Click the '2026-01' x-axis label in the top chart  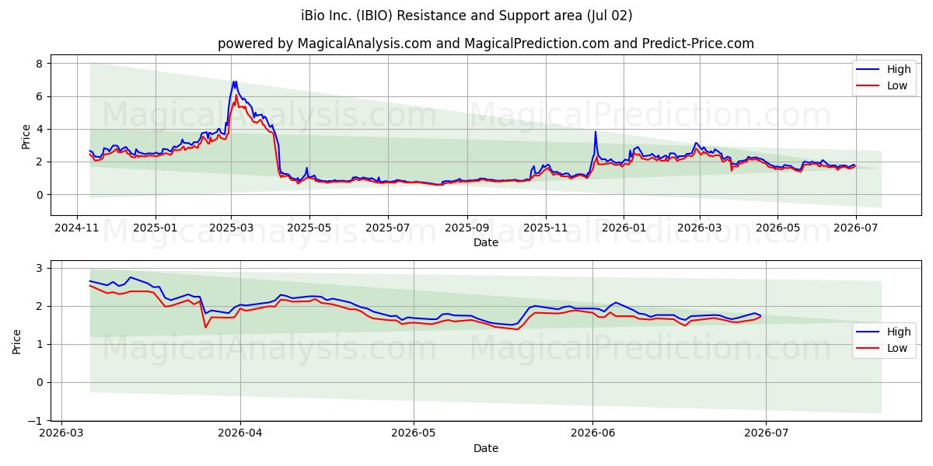pyautogui.click(x=624, y=228)
